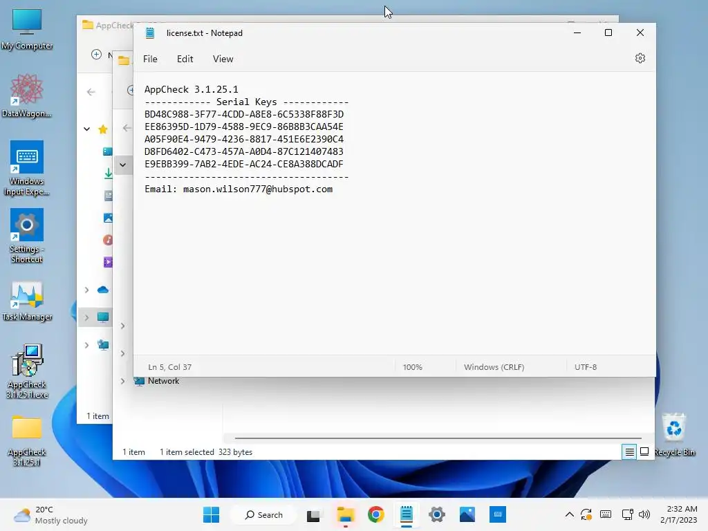Select AppCheck 3.1.25.1 folder on desktop
This screenshot has height=531, width=708.
pyautogui.click(x=27, y=440)
